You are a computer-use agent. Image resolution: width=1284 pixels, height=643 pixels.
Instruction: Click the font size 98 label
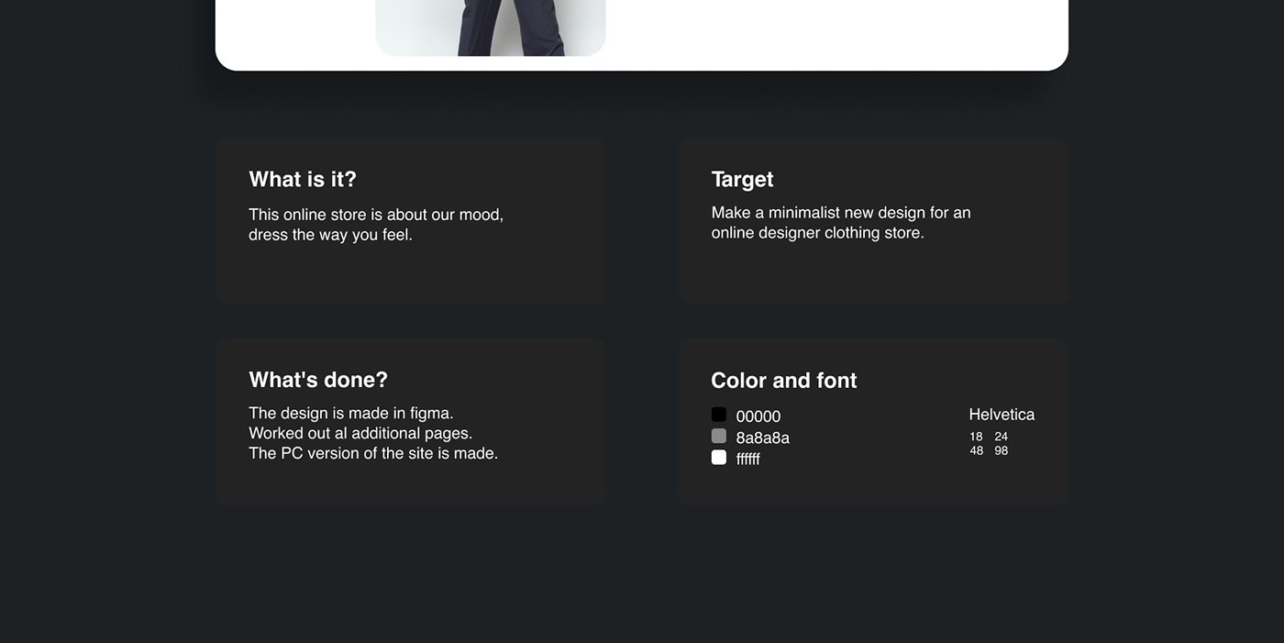(1001, 450)
